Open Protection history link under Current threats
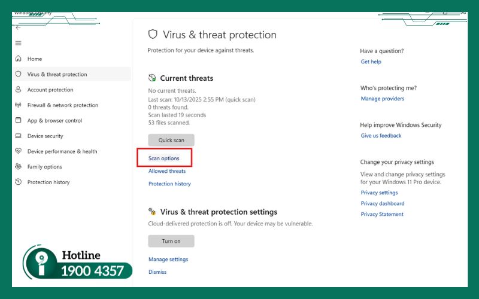The image size is (479, 299). [169, 184]
